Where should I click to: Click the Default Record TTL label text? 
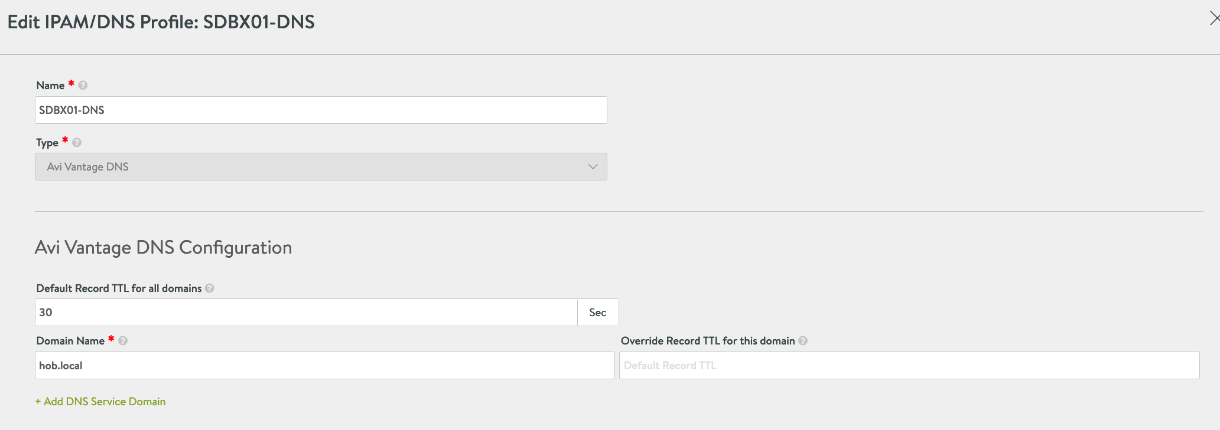point(119,288)
